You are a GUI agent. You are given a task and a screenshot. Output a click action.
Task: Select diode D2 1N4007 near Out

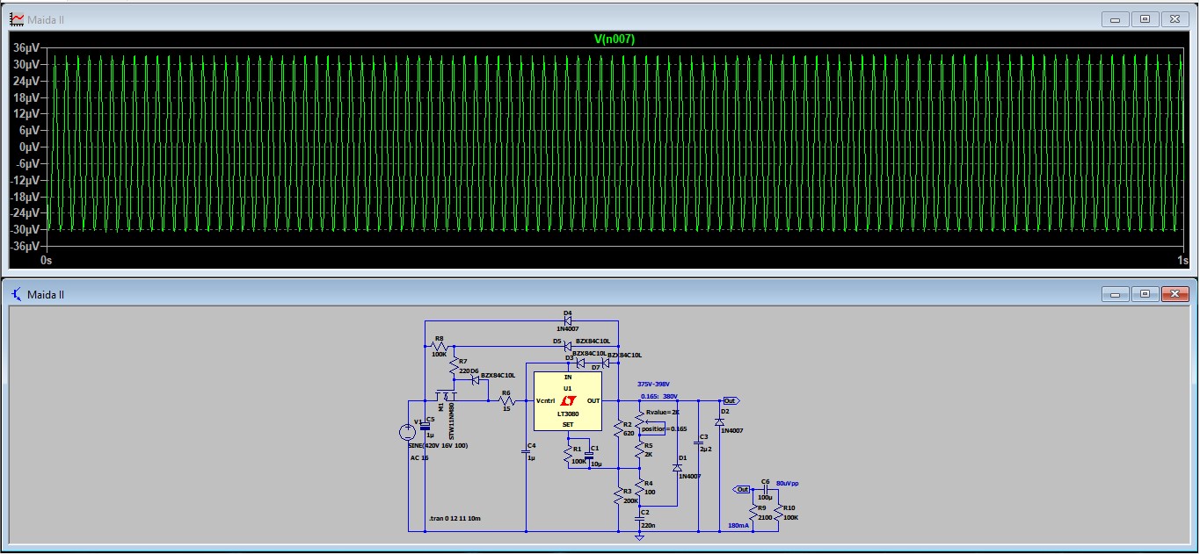[719, 421]
